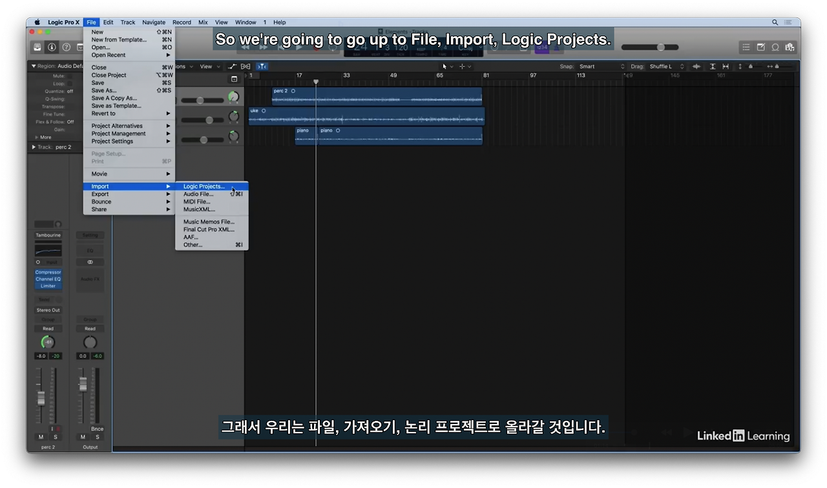Toggle the automation curve icon
Viewport: 827px width, 488px height.
[x=233, y=66]
